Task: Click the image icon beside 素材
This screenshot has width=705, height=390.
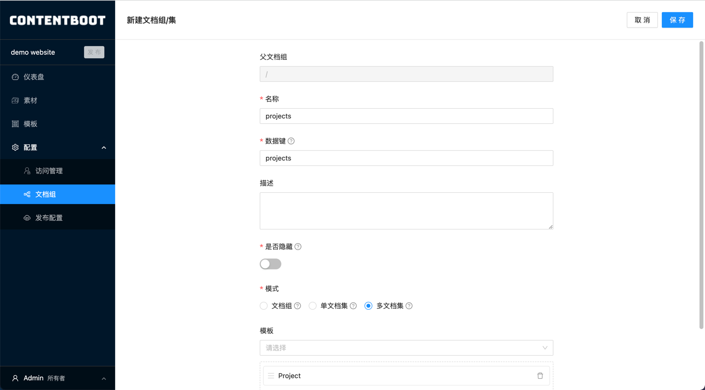Action: pyautogui.click(x=15, y=100)
